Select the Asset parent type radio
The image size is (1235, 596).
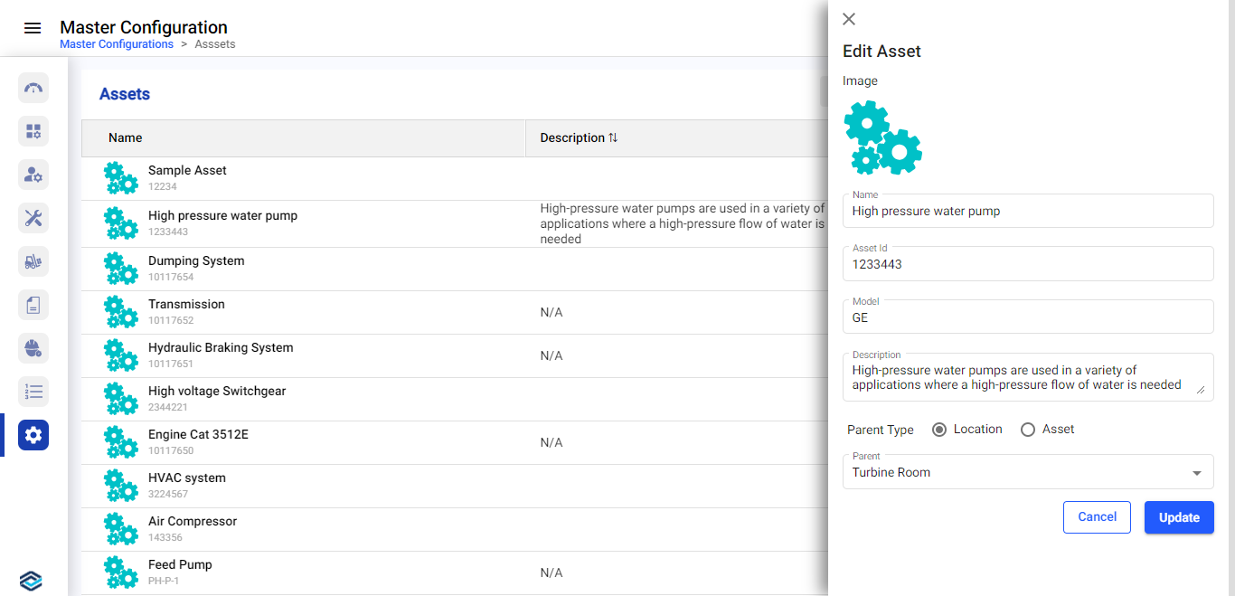[x=1028, y=430]
